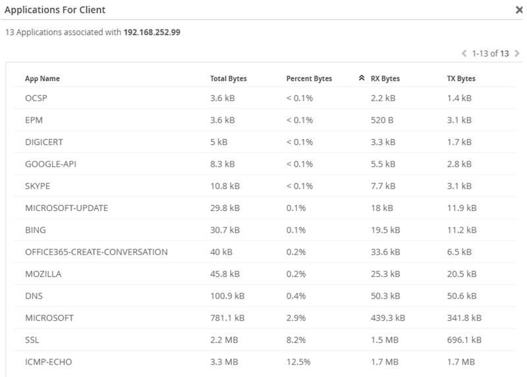Click the 1-13 of 13 pagination text
527x377 pixels.
[x=490, y=53]
